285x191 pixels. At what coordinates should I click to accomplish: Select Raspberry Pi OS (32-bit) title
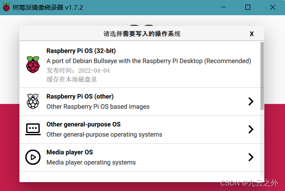[x=81, y=51]
